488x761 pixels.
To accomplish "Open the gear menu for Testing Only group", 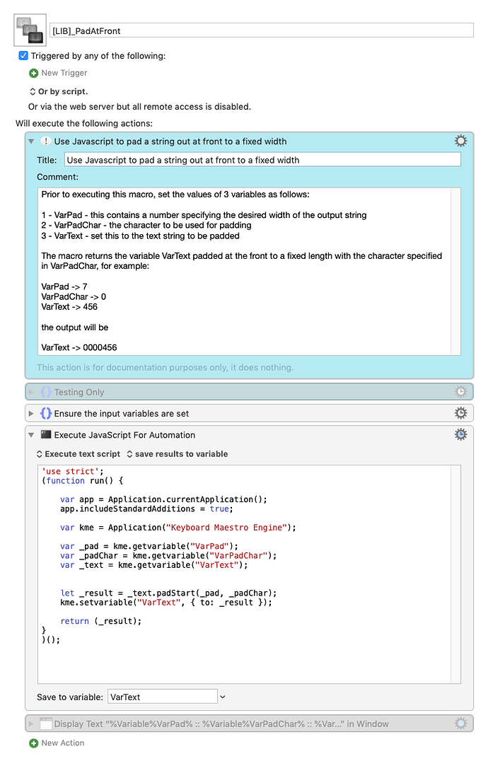I will coord(460,392).
